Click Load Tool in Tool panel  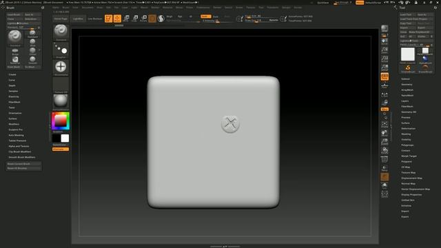point(407,14)
